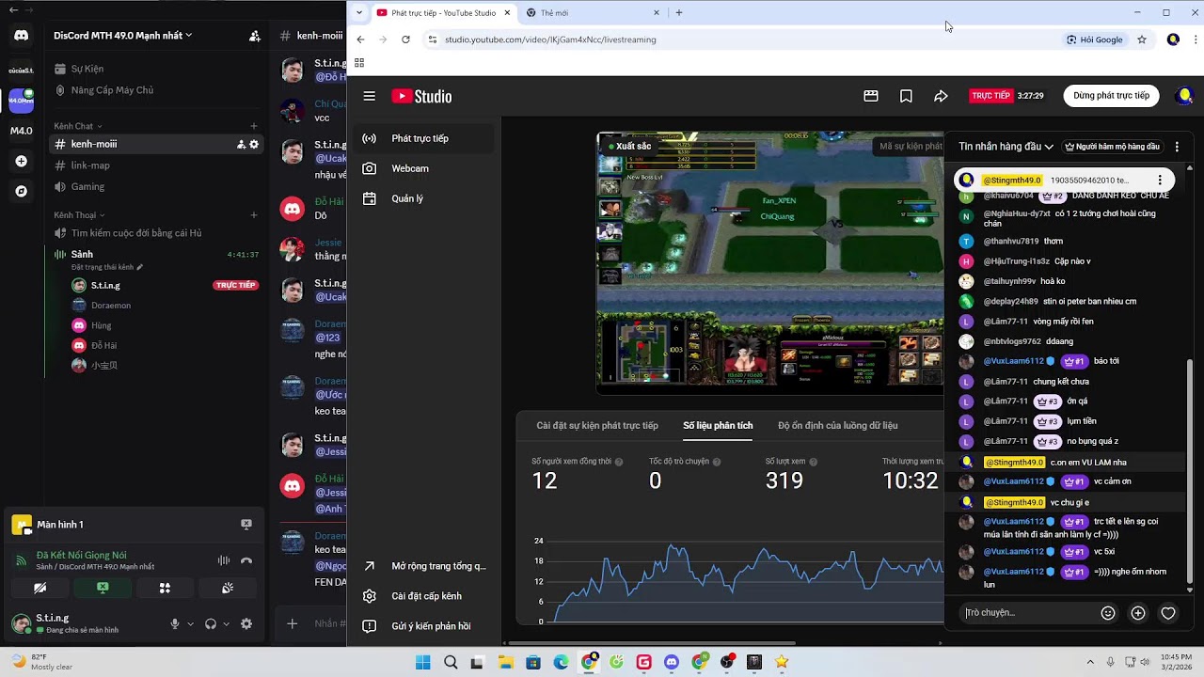Toggle Discord screen share button
Screen dimensions: 1204x677
point(103,588)
